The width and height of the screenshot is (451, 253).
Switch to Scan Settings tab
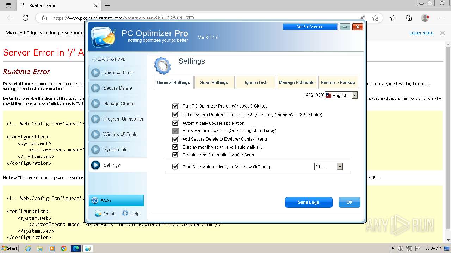pos(214,82)
